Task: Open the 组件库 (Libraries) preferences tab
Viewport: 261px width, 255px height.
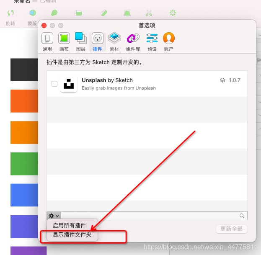Action: [x=133, y=42]
